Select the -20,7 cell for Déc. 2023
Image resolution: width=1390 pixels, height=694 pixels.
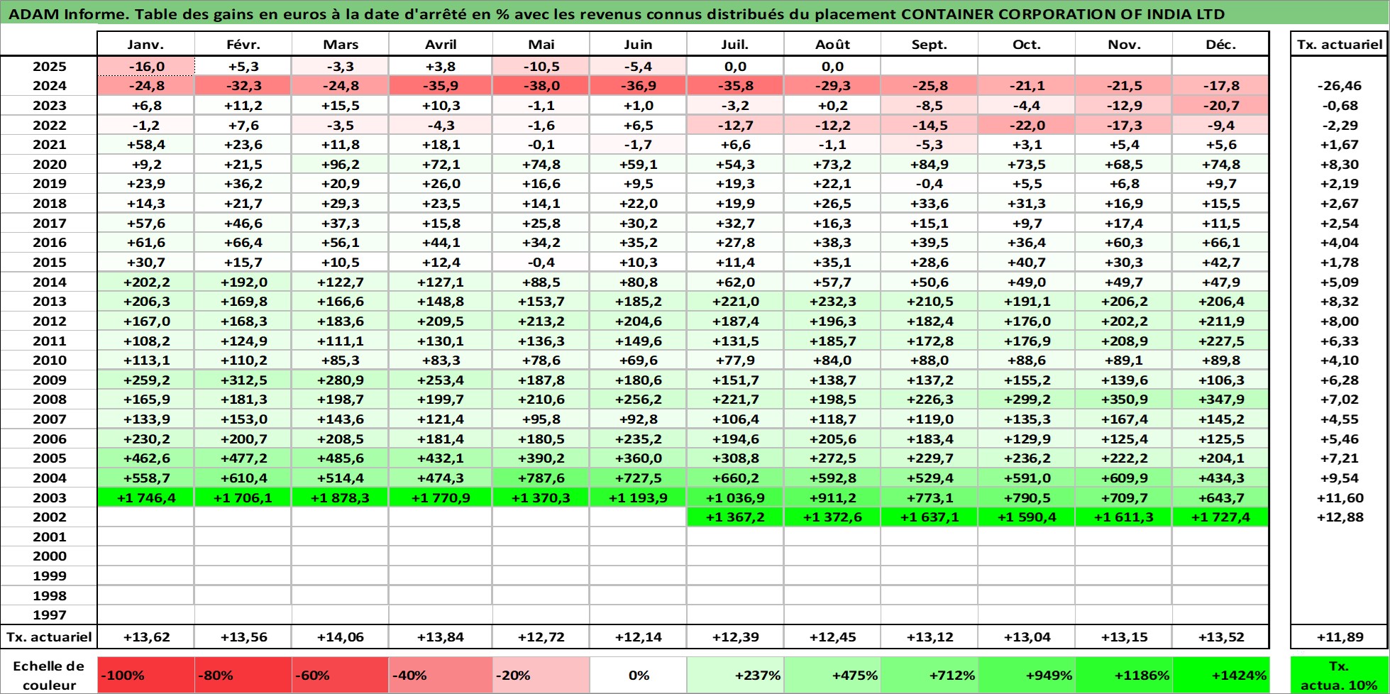1220,106
